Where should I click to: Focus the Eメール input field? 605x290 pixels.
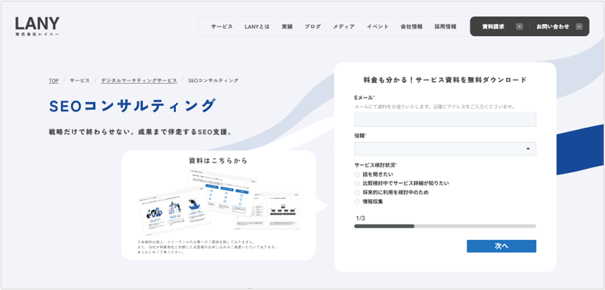point(445,120)
